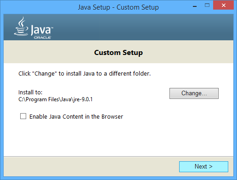Image resolution: width=237 pixels, height=180 pixels.
Task: Close the Java Setup window
Action: tap(224, 5)
